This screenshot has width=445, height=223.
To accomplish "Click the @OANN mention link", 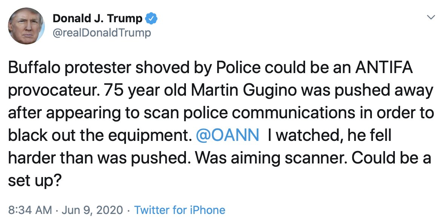I will (228, 136).
